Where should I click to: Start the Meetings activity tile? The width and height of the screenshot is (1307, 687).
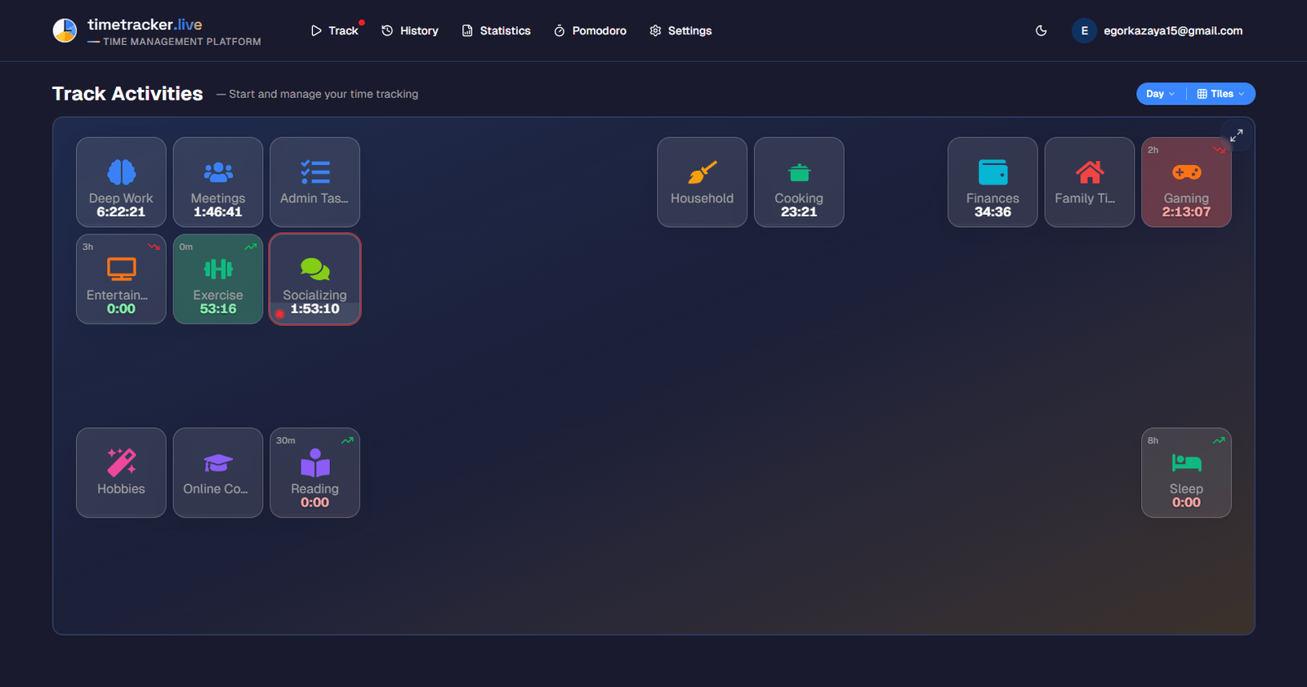click(x=218, y=182)
